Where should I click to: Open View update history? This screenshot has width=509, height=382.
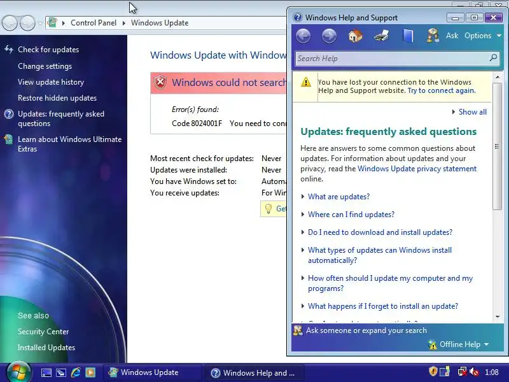51,82
